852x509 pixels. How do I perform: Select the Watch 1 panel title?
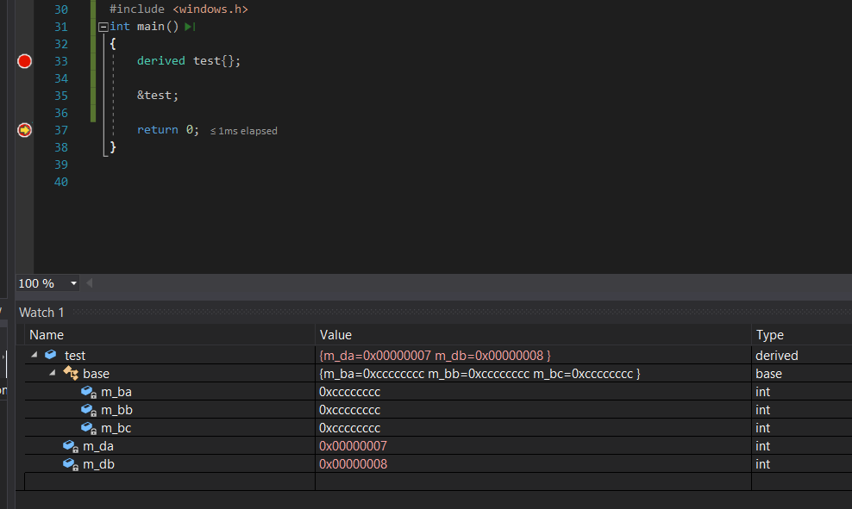(x=41, y=313)
